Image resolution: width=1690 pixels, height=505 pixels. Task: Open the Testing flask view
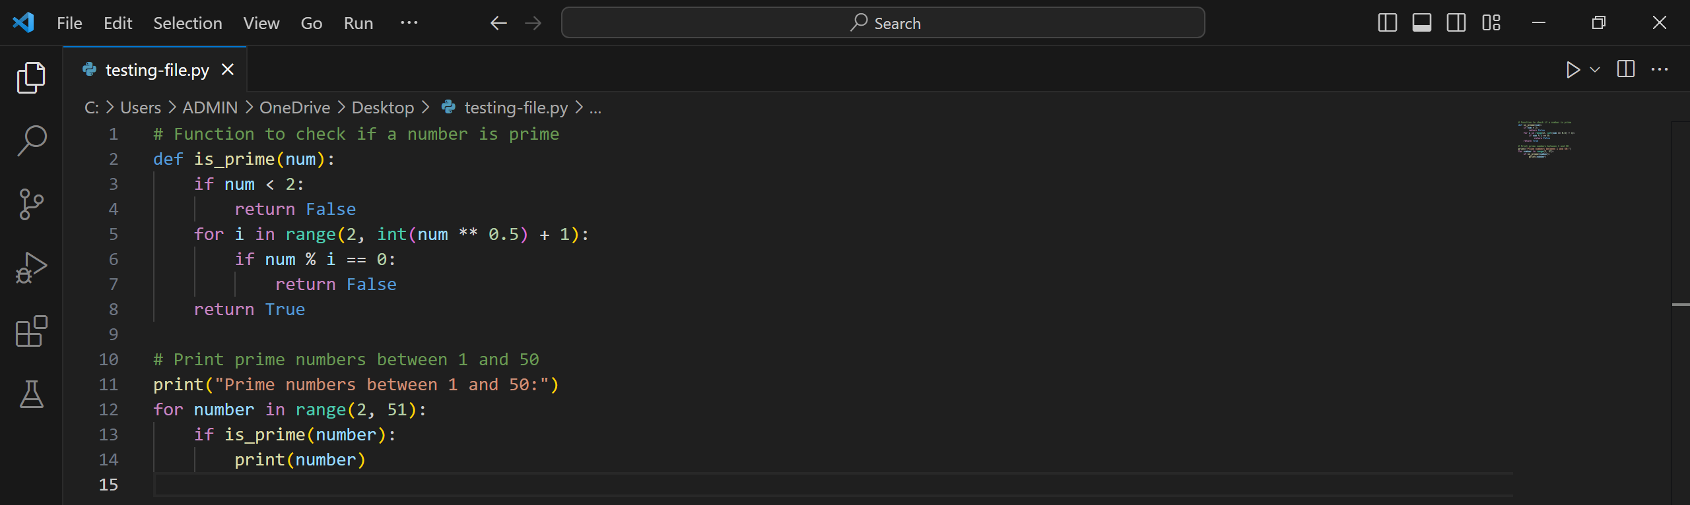pyautogui.click(x=31, y=394)
